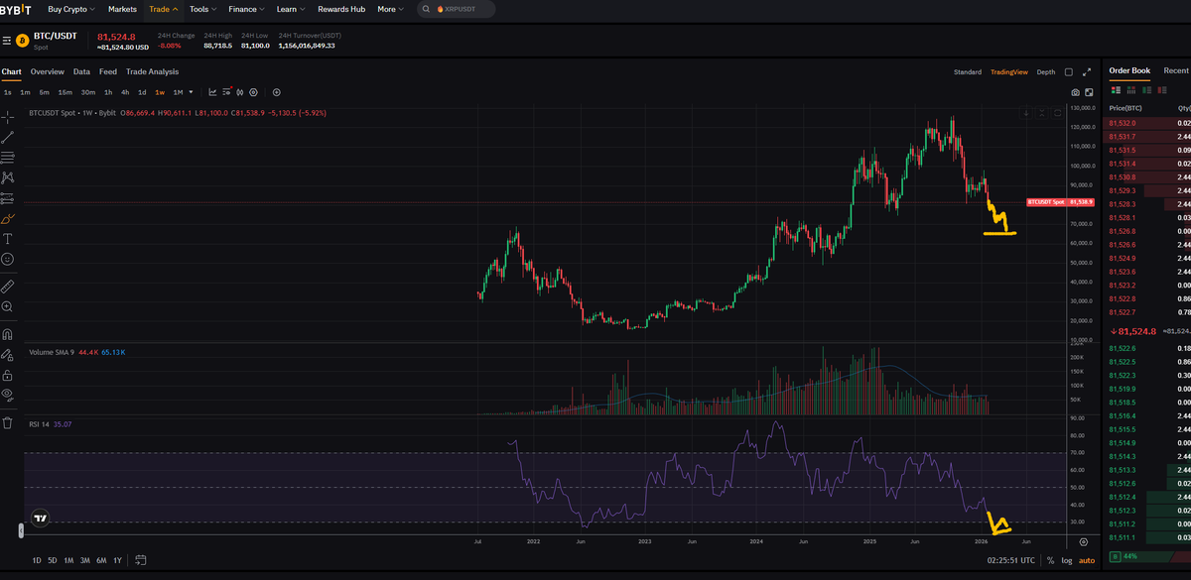Hide all drawings with eye icon
This screenshot has height=580, width=1191.
click(8, 395)
